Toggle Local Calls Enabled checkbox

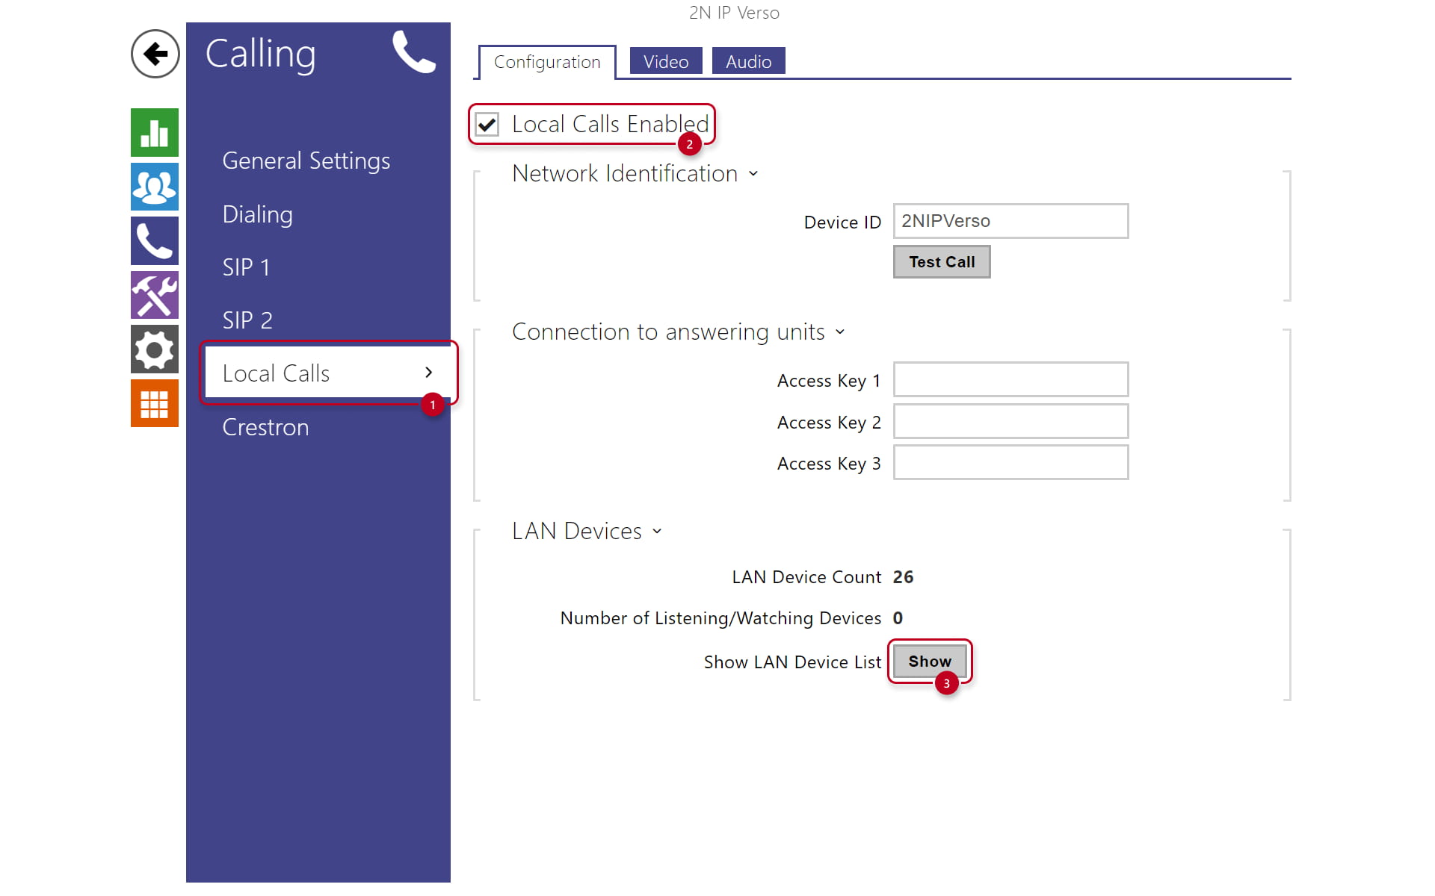click(x=487, y=124)
